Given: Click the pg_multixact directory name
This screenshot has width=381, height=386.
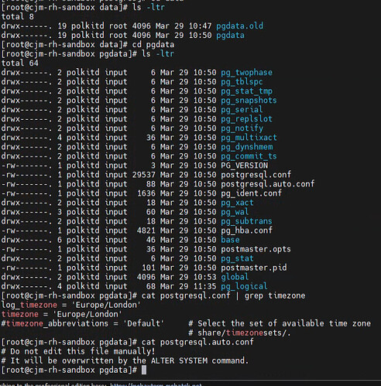Looking at the screenshot, I should tap(249, 138).
